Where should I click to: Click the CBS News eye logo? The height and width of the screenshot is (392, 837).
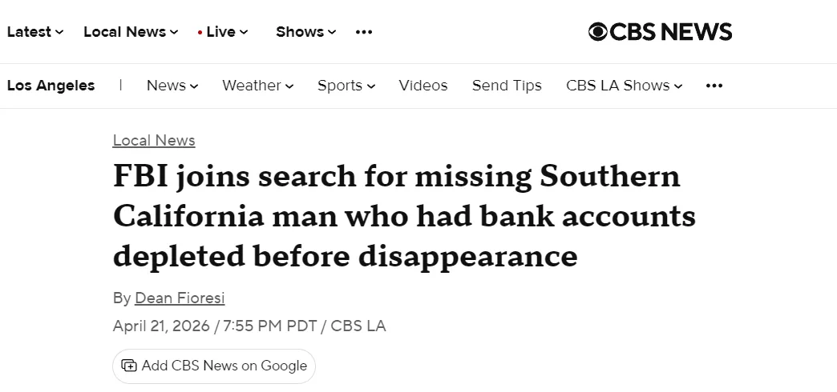(x=598, y=32)
